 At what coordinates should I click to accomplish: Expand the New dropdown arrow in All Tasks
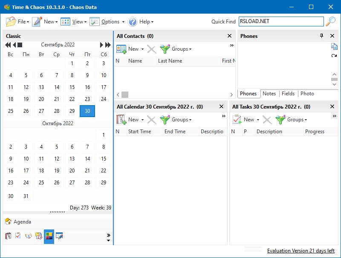[258, 120]
